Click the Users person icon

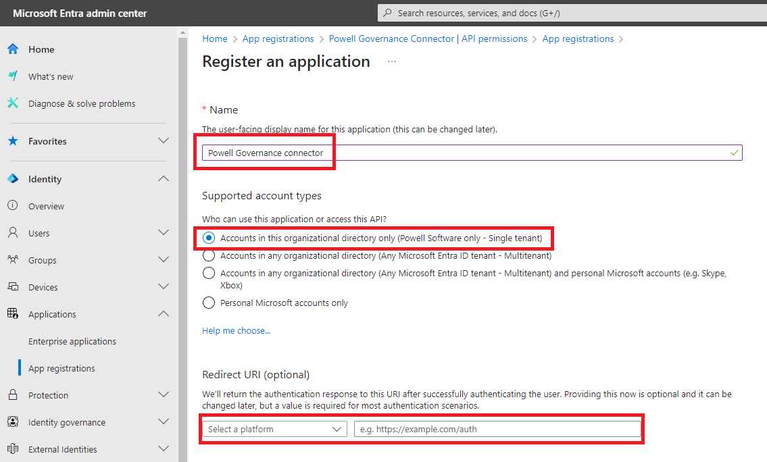(x=14, y=233)
